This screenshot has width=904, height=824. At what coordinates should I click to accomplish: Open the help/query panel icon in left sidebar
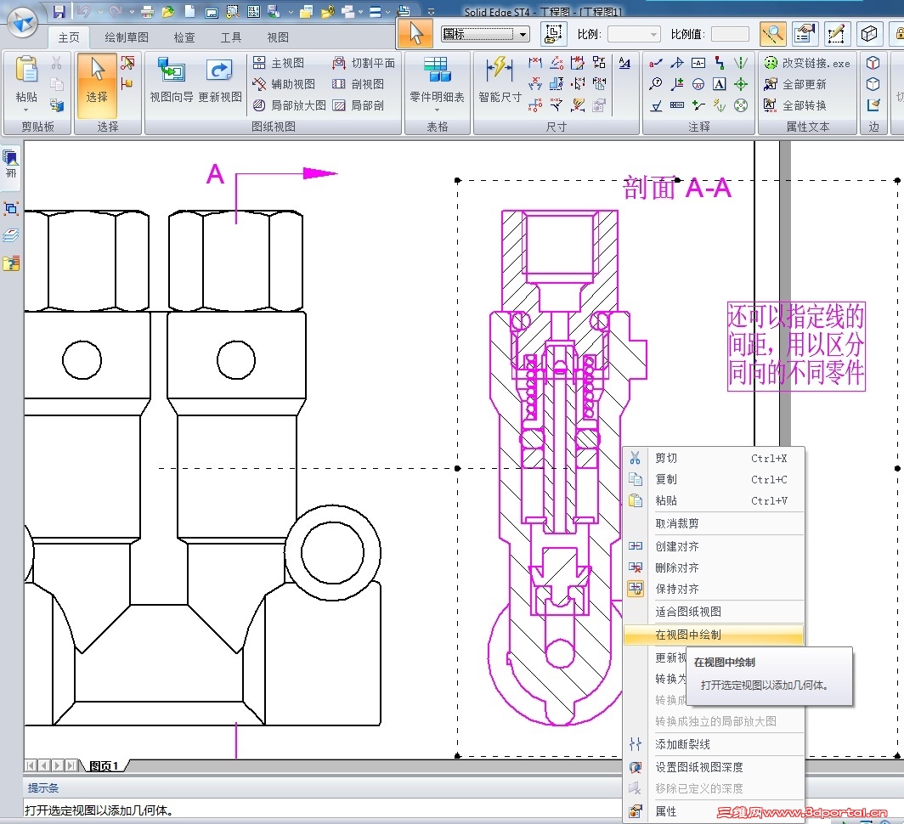tap(11, 263)
